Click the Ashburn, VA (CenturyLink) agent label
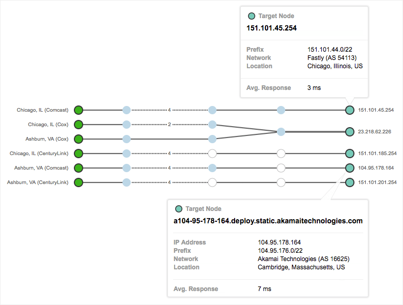 pyautogui.click(x=38, y=182)
